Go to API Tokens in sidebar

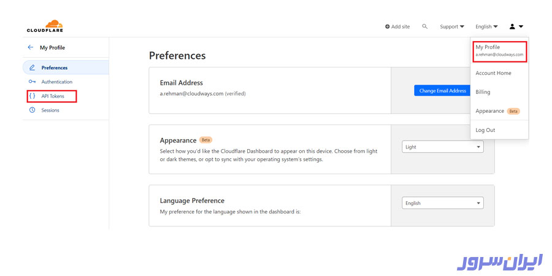coord(53,96)
